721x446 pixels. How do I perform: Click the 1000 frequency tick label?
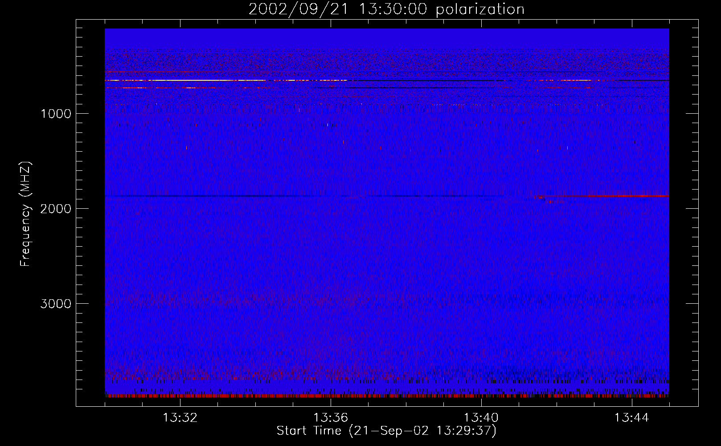tap(56, 114)
